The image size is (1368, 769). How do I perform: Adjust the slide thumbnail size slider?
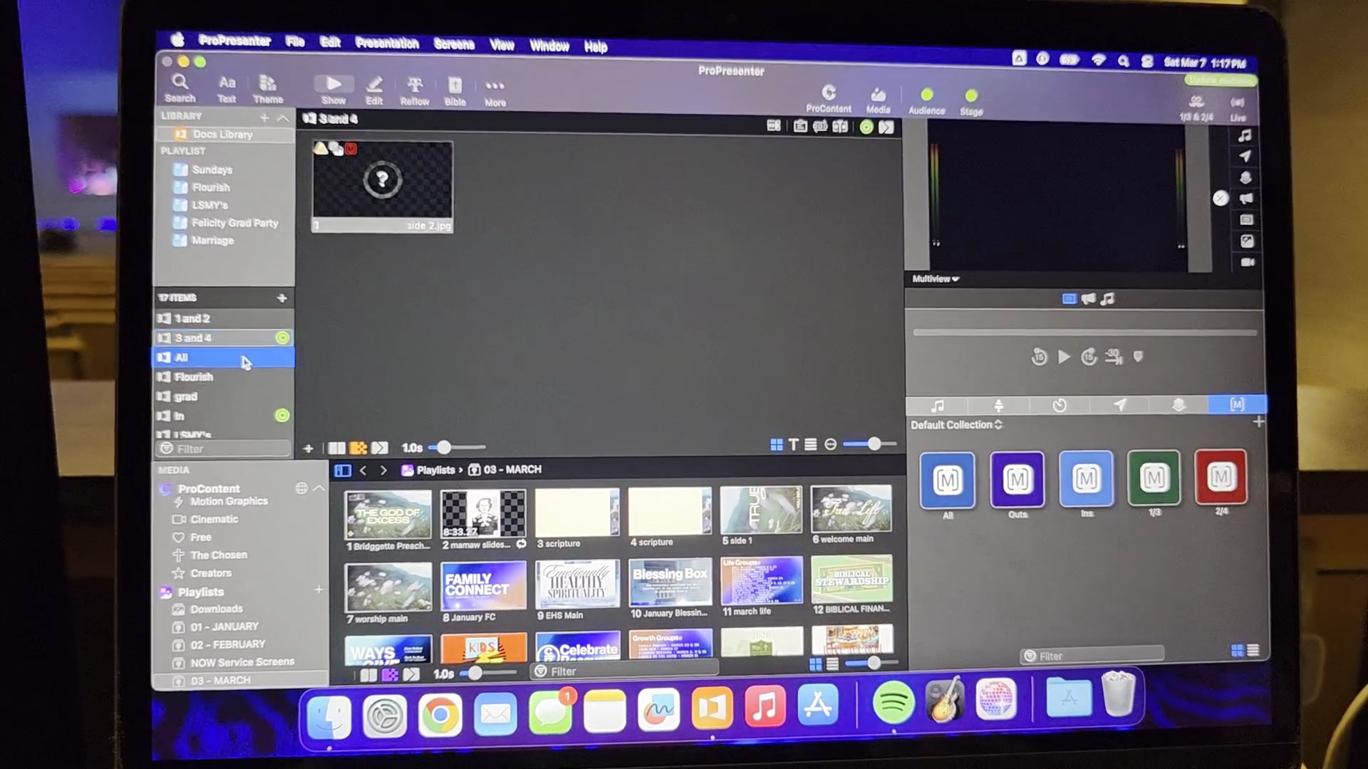[x=873, y=444]
